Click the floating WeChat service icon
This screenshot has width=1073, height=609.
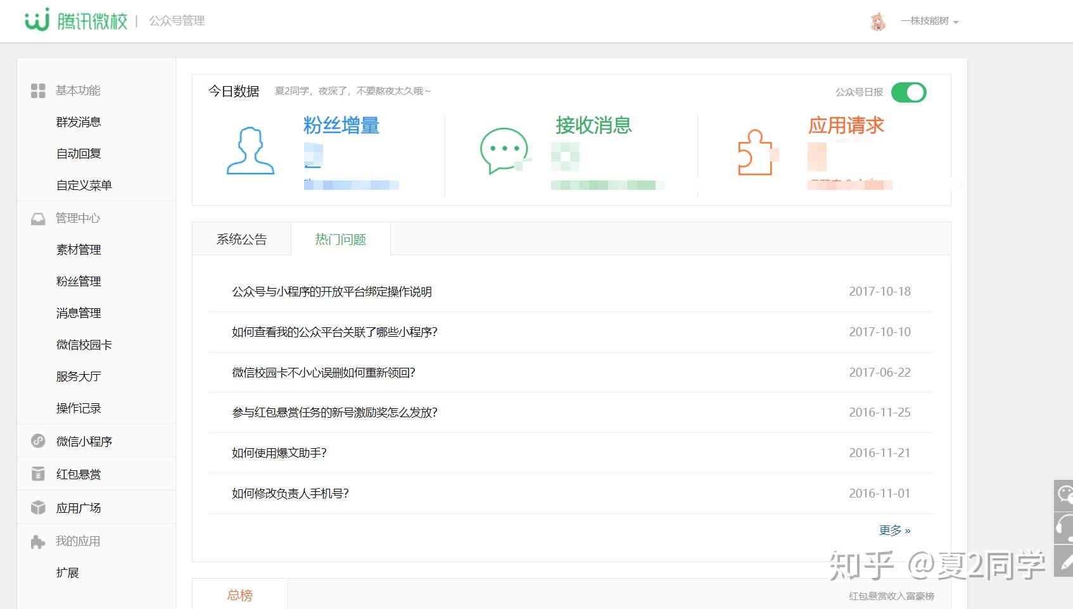pos(1064,496)
